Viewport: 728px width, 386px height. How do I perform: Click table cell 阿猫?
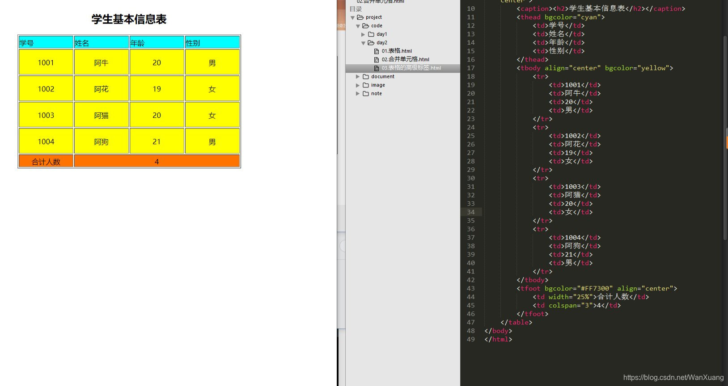[x=102, y=115]
